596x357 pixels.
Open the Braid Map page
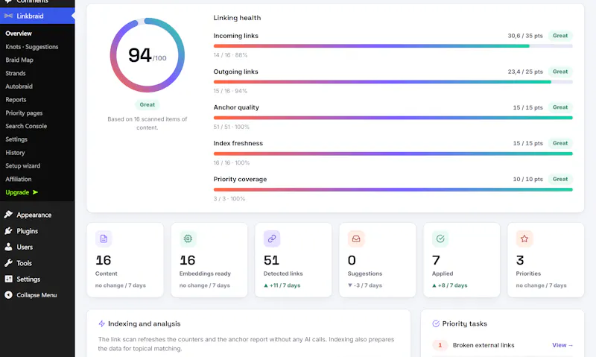pos(19,60)
